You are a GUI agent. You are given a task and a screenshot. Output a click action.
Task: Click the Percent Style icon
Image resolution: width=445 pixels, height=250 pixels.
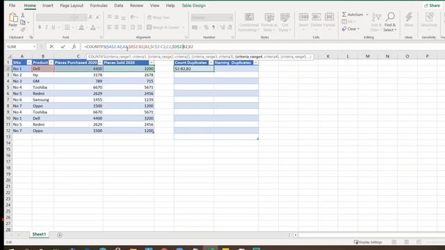207,28
